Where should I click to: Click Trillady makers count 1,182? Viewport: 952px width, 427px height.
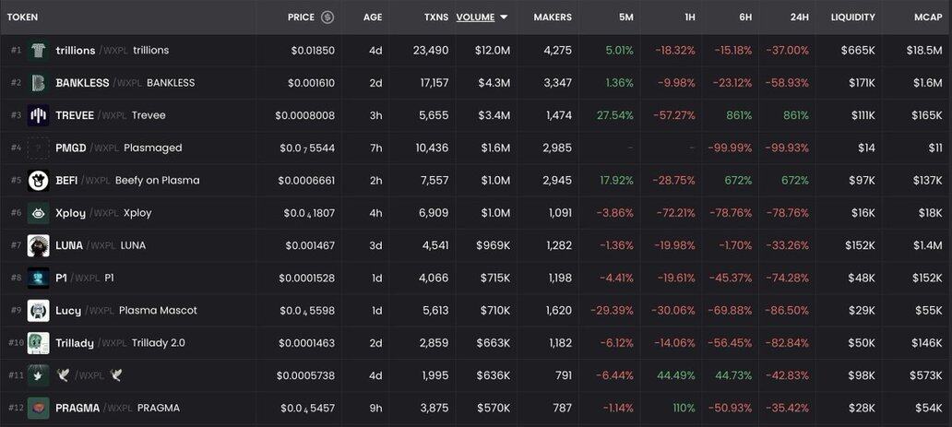[559, 342]
